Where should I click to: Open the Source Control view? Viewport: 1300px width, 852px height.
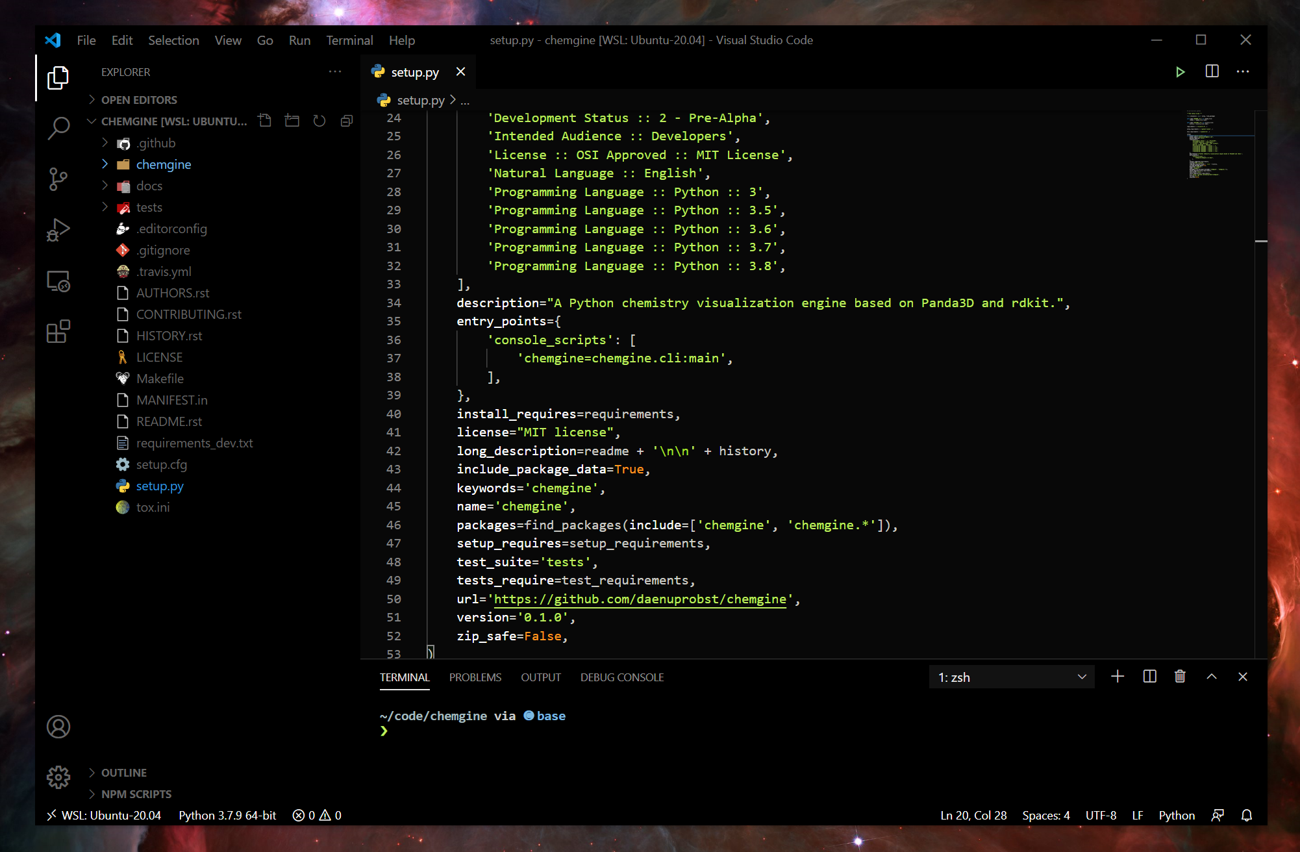coord(58,179)
